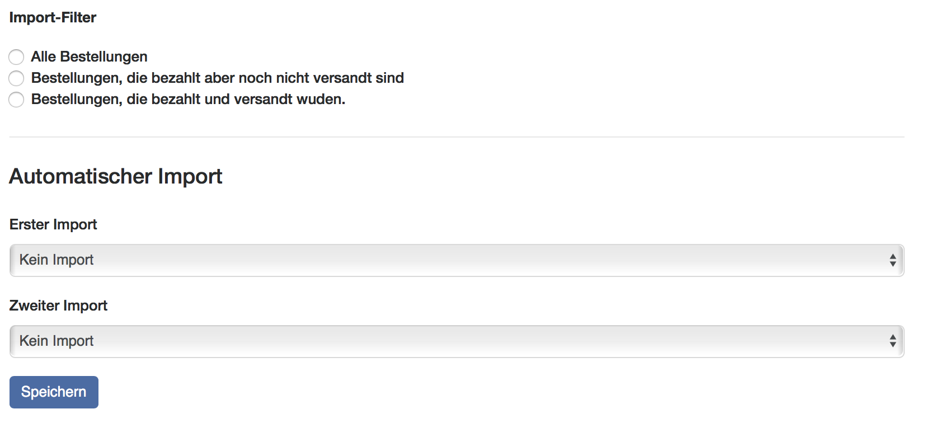931x423 pixels.
Task: Click up arrowhead on Zweiter Import select
Action: click(x=892, y=337)
